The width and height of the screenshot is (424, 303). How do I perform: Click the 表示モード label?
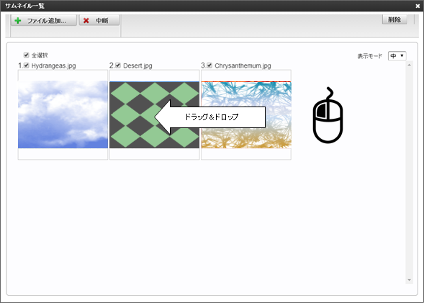point(369,56)
